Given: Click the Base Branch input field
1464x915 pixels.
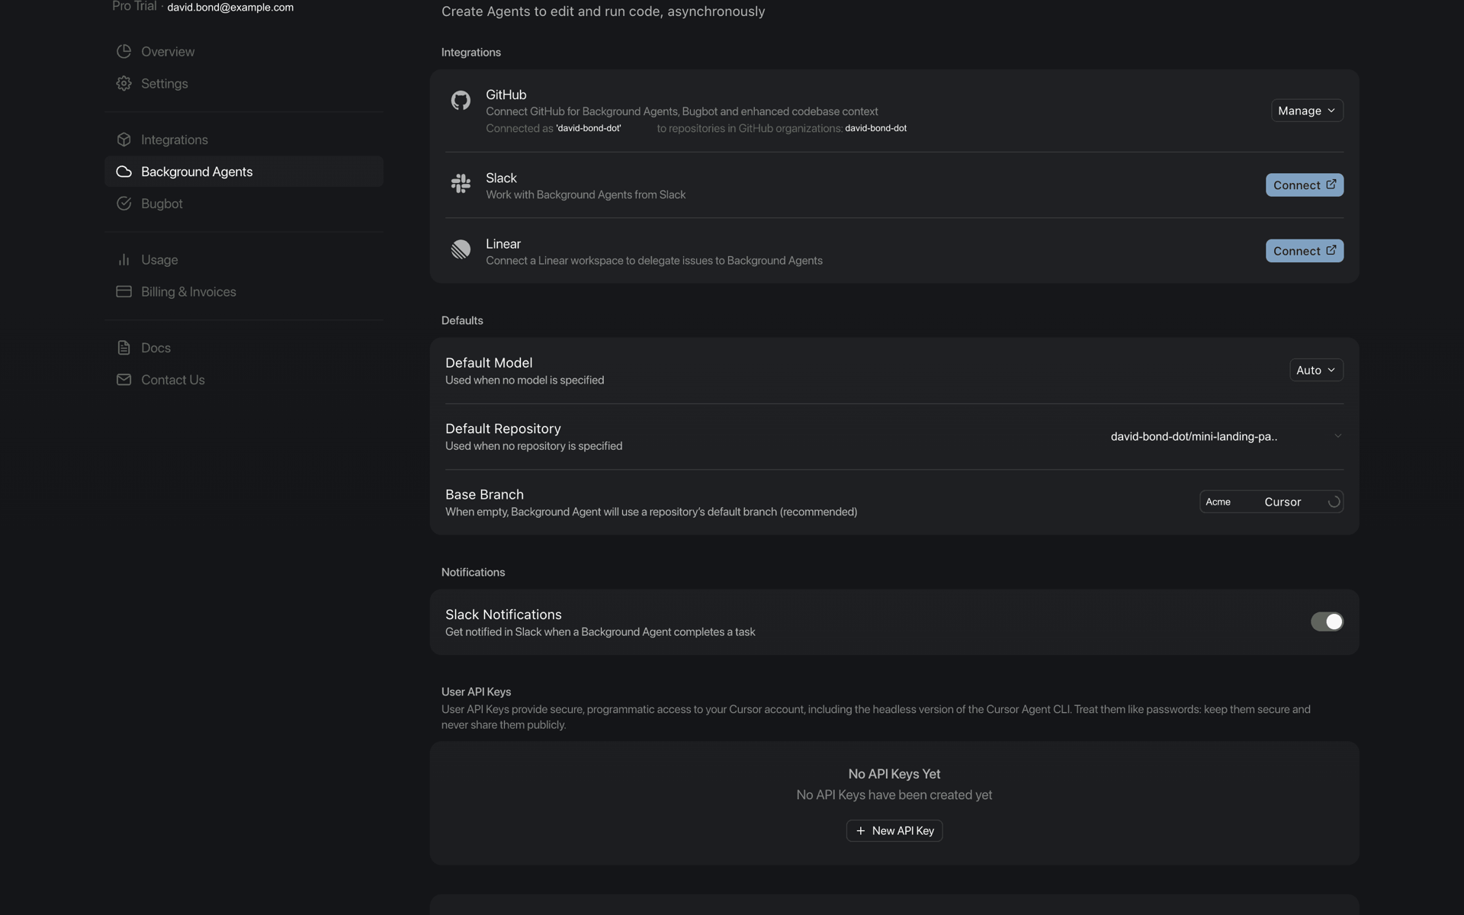Looking at the screenshot, I should click(x=1271, y=502).
